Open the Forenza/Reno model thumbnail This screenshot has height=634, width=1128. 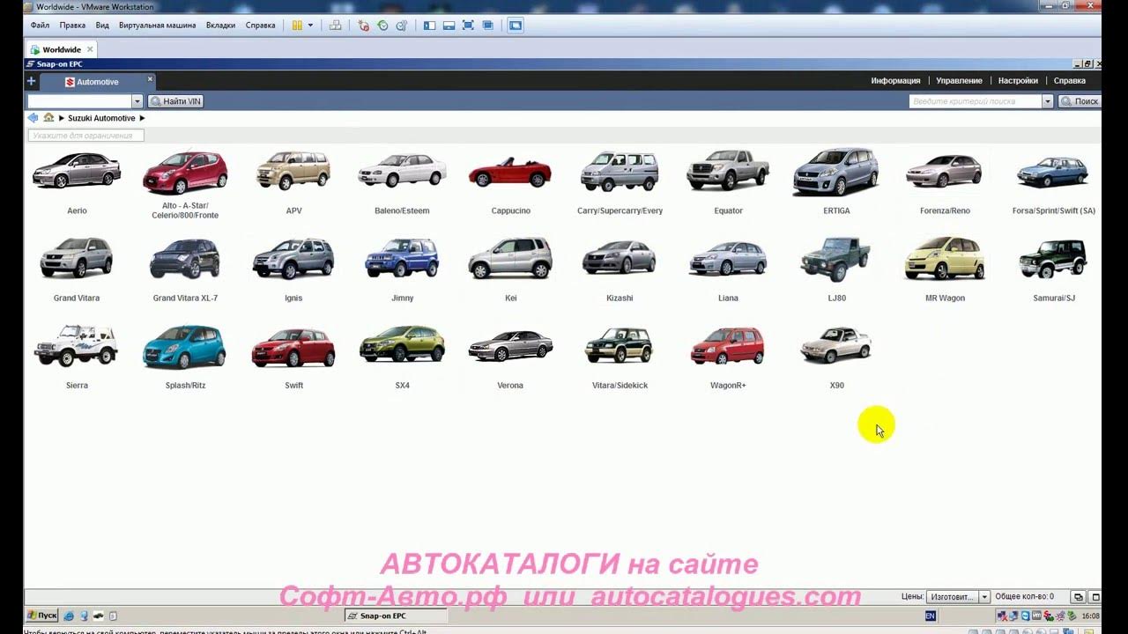pyautogui.click(x=945, y=171)
